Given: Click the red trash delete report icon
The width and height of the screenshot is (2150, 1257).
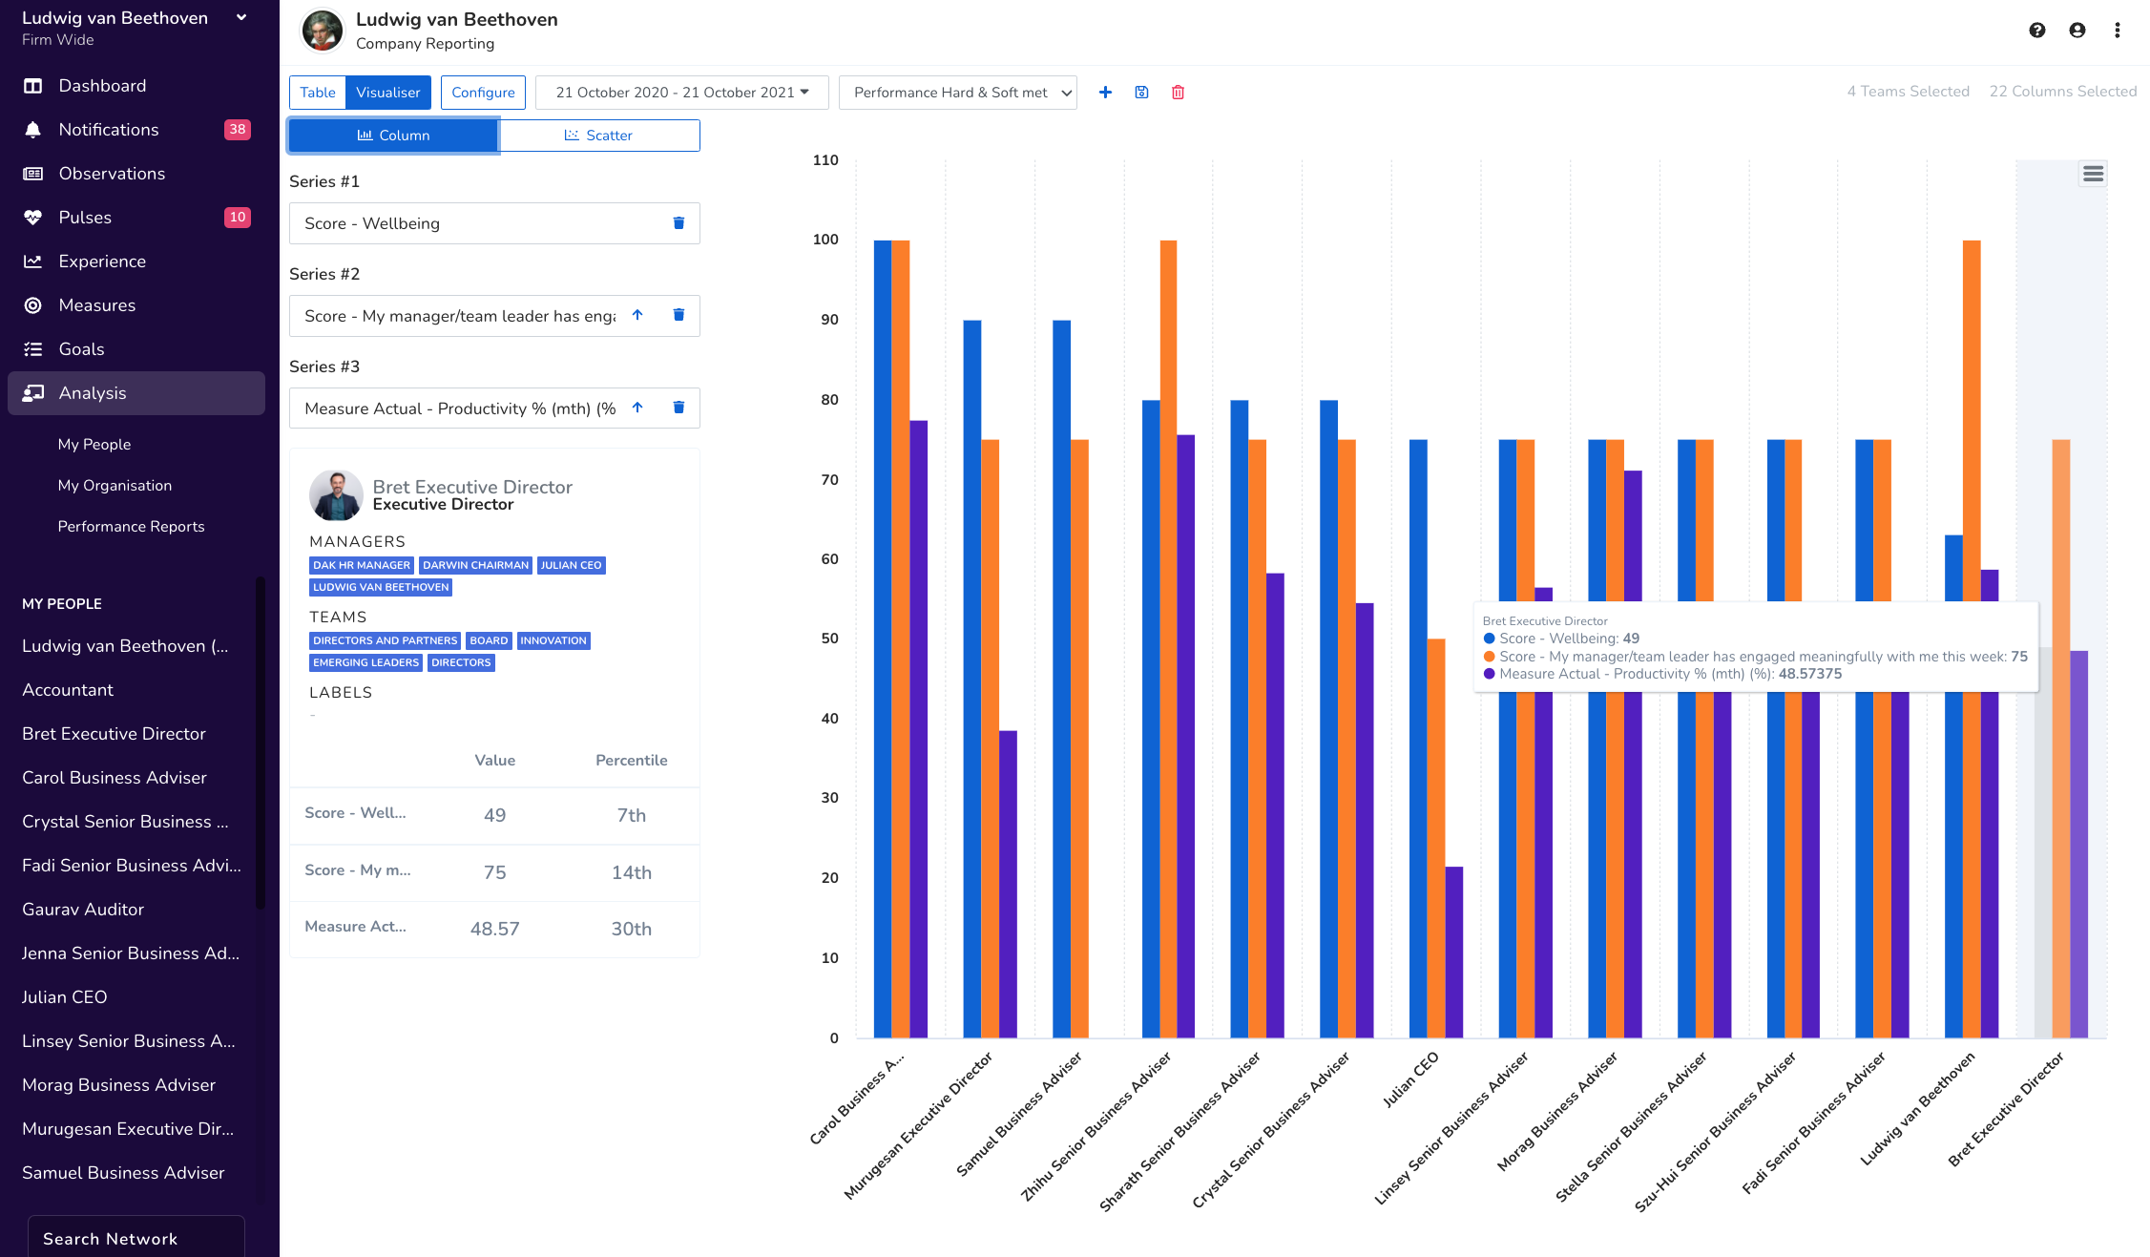Looking at the screenshot, I should coord(1178,93).
